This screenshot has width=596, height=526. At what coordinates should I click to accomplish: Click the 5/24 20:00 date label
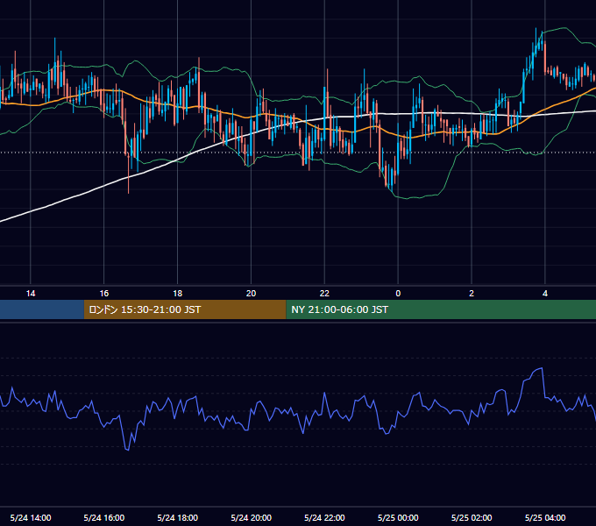(251, 517)
